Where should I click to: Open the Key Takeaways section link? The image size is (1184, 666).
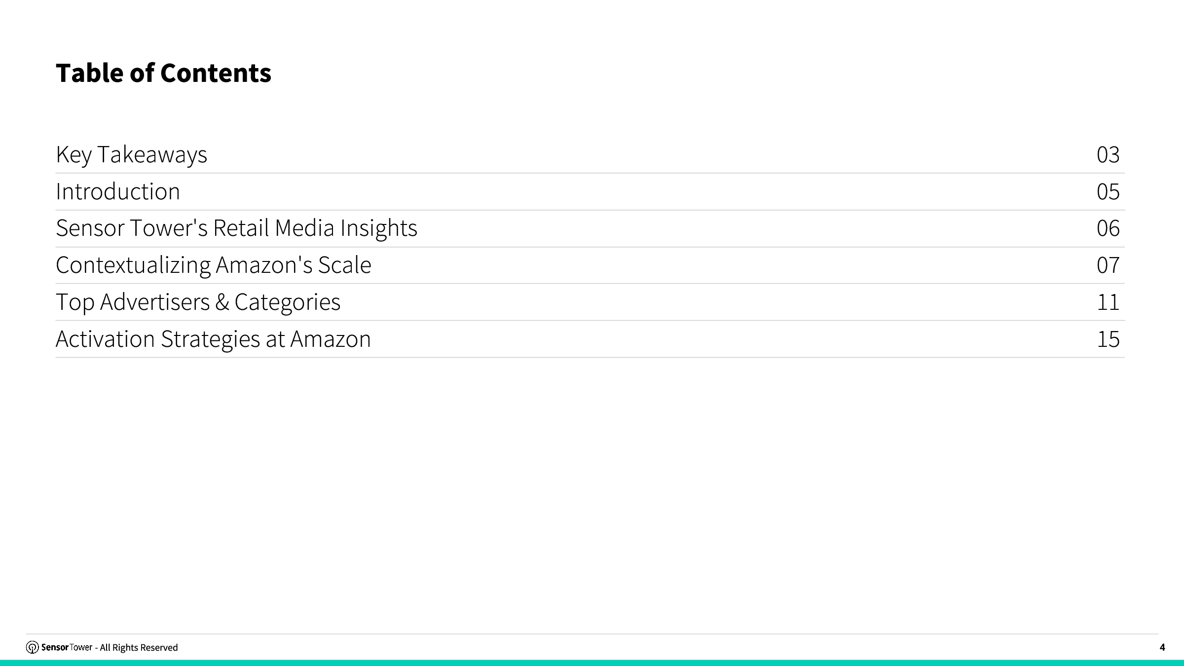131,154
